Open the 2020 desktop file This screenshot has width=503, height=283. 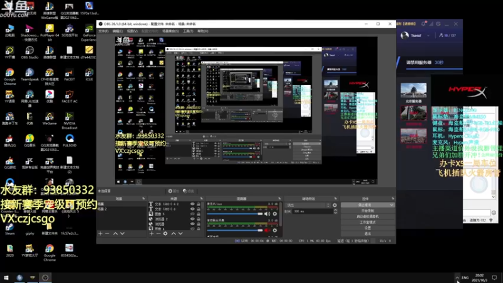[9, 251]
